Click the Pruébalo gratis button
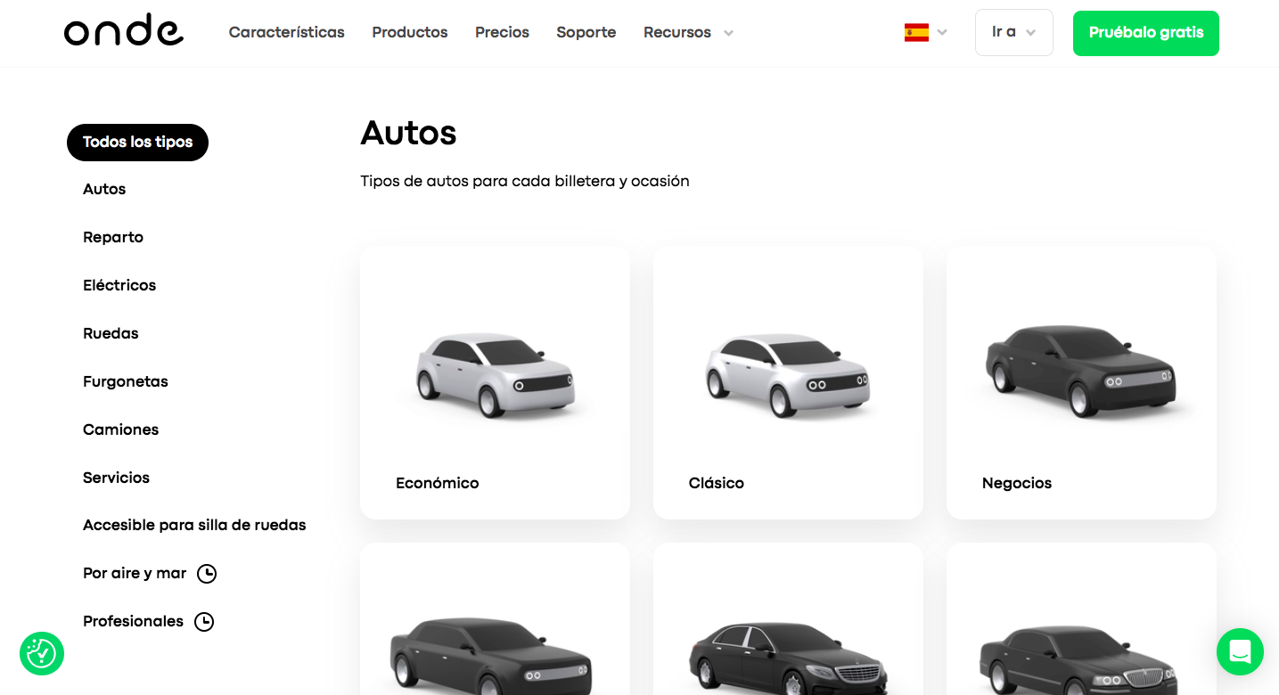Image resolution: width=1279 pixels, height=695 pixels. (x=1145, y=33)
